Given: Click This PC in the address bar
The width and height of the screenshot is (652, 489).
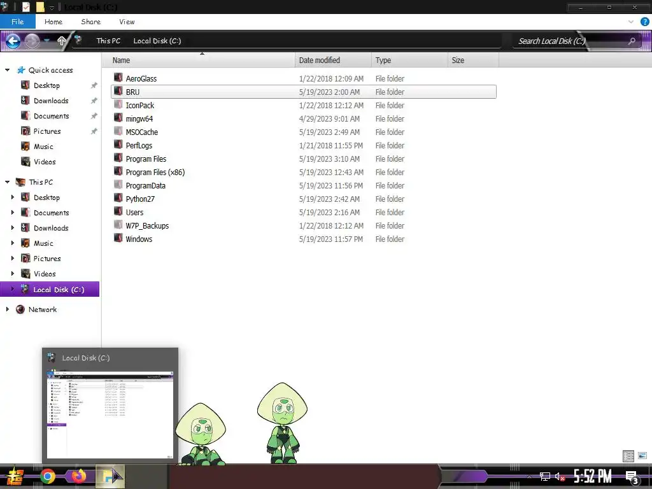Looking at the screenshot, I should tap(108, 41).
